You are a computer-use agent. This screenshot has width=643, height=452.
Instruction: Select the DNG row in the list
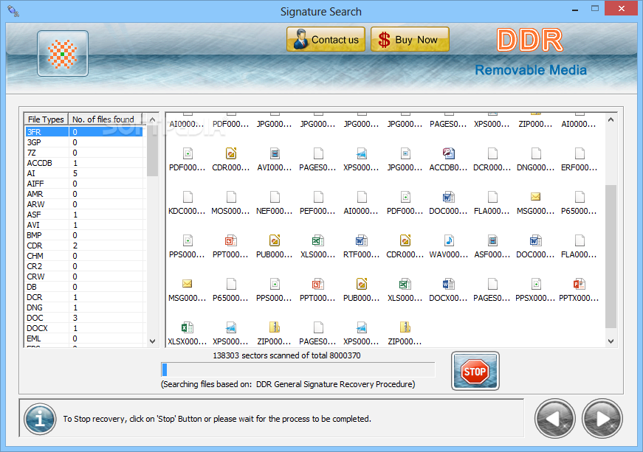point(84,307)
